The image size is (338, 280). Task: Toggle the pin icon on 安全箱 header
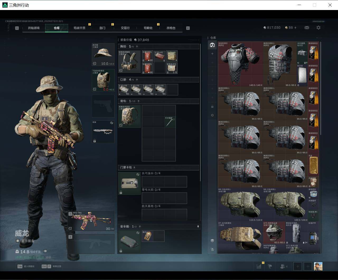click(x=198, y=227)
